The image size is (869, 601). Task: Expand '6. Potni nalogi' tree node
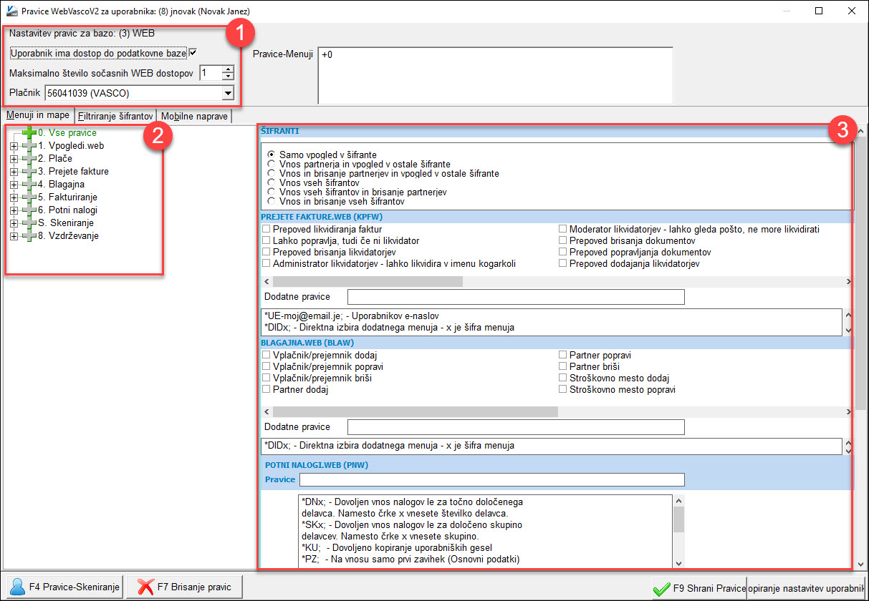[14, 210]
